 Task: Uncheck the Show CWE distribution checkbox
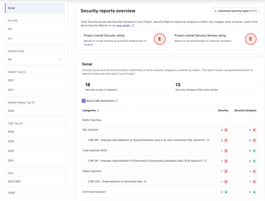click(x=84, y=101)
